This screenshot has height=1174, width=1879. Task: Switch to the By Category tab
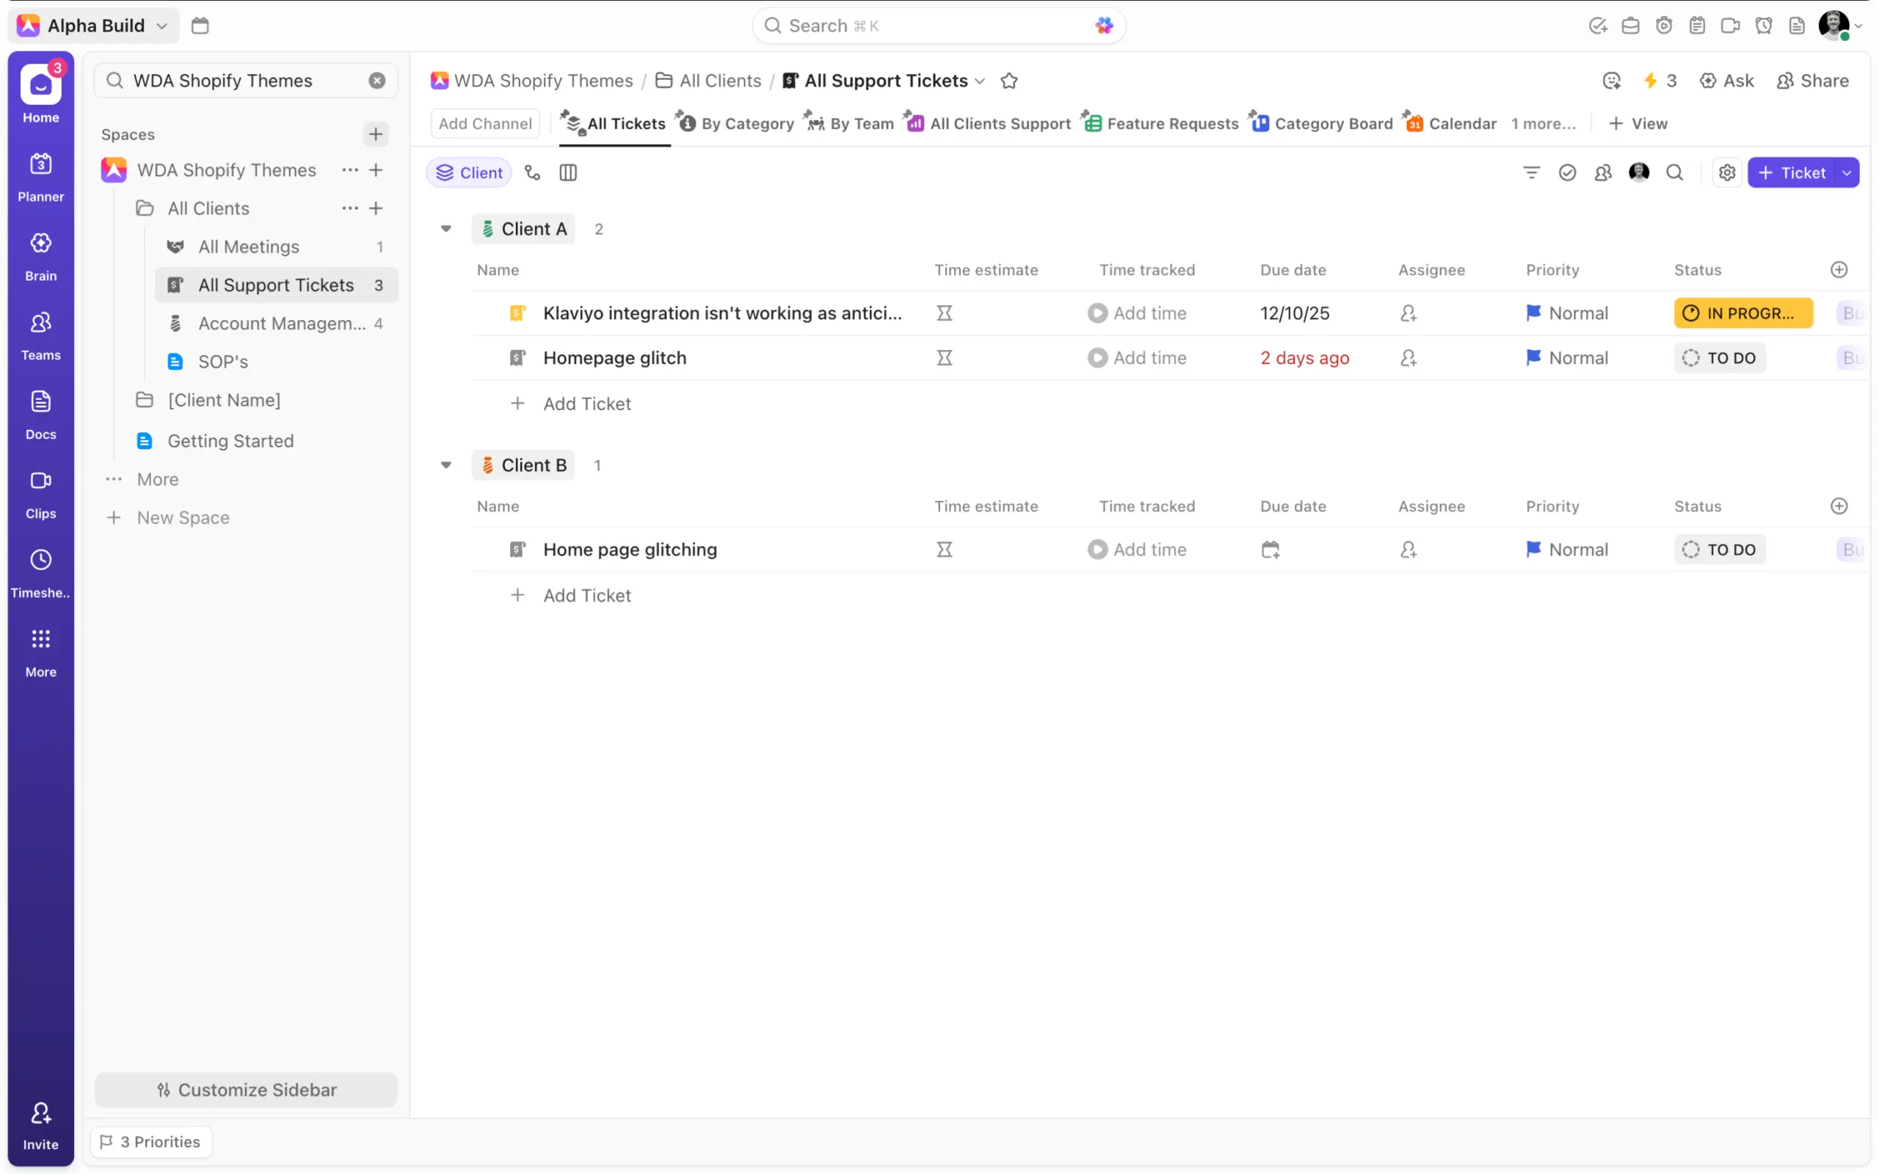[x=735, y=123]
